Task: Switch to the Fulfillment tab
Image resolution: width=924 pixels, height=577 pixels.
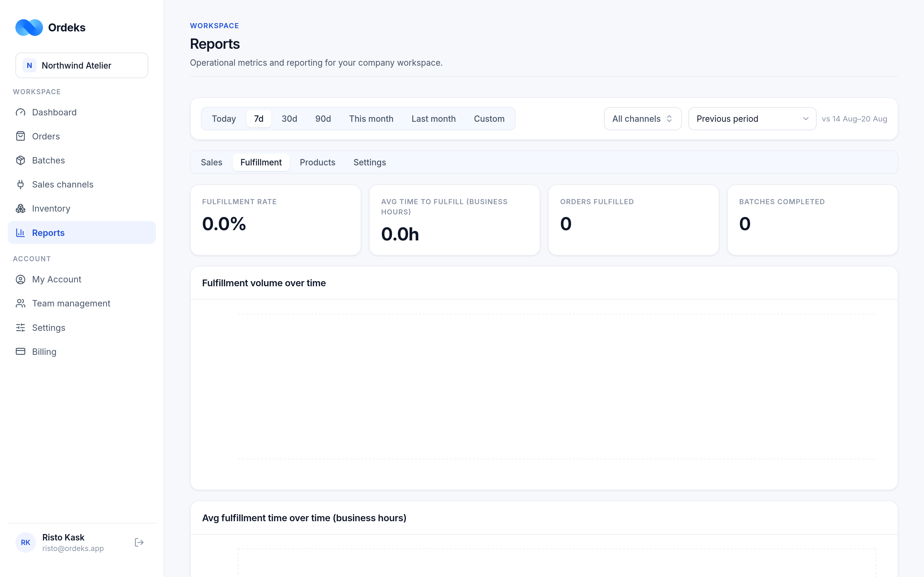Action: click(x=261, y=162)
